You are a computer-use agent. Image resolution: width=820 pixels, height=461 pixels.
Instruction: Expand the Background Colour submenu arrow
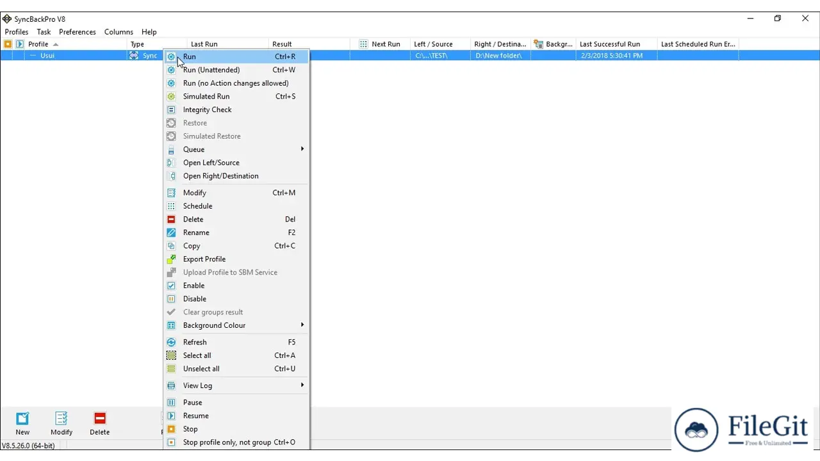coord(302,325)
